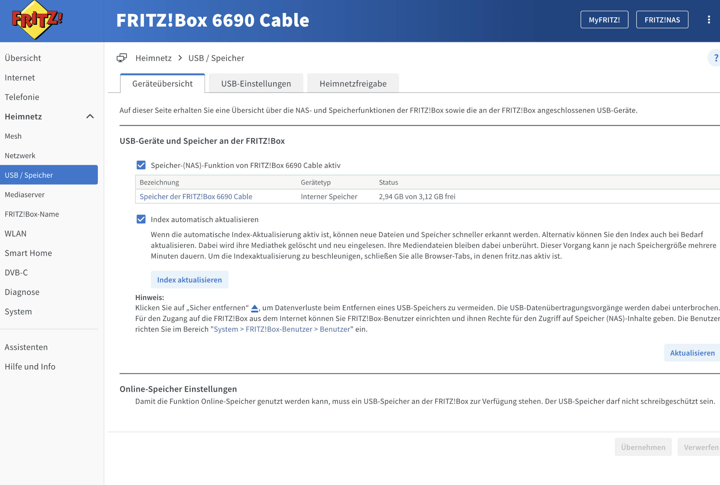
Task: Follow the System > FRITZ!Box-Benutzer > Benutzer link
Action: tap(282, 329)
